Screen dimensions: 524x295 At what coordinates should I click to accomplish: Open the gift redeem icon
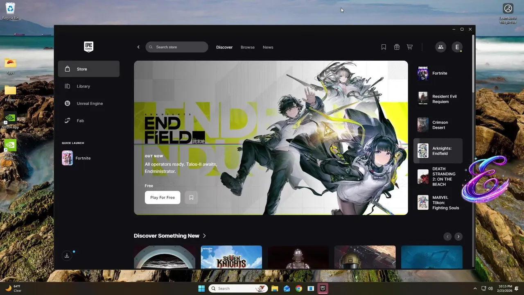[397, 47]
